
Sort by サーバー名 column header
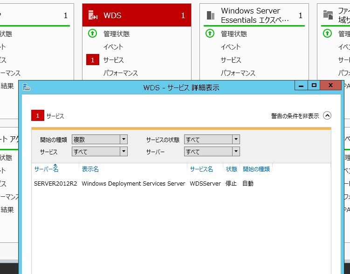(x=46, y=169)
